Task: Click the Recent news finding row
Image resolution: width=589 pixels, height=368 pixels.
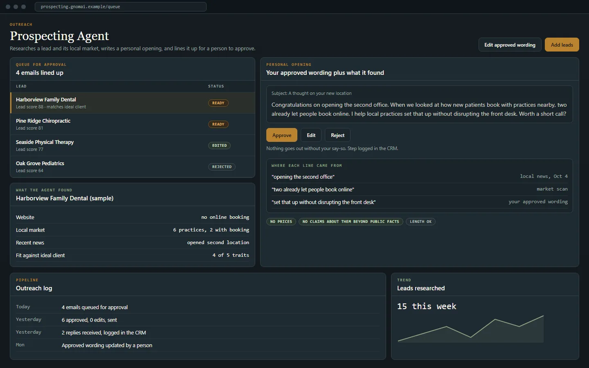Action: [x=133, y=242]
